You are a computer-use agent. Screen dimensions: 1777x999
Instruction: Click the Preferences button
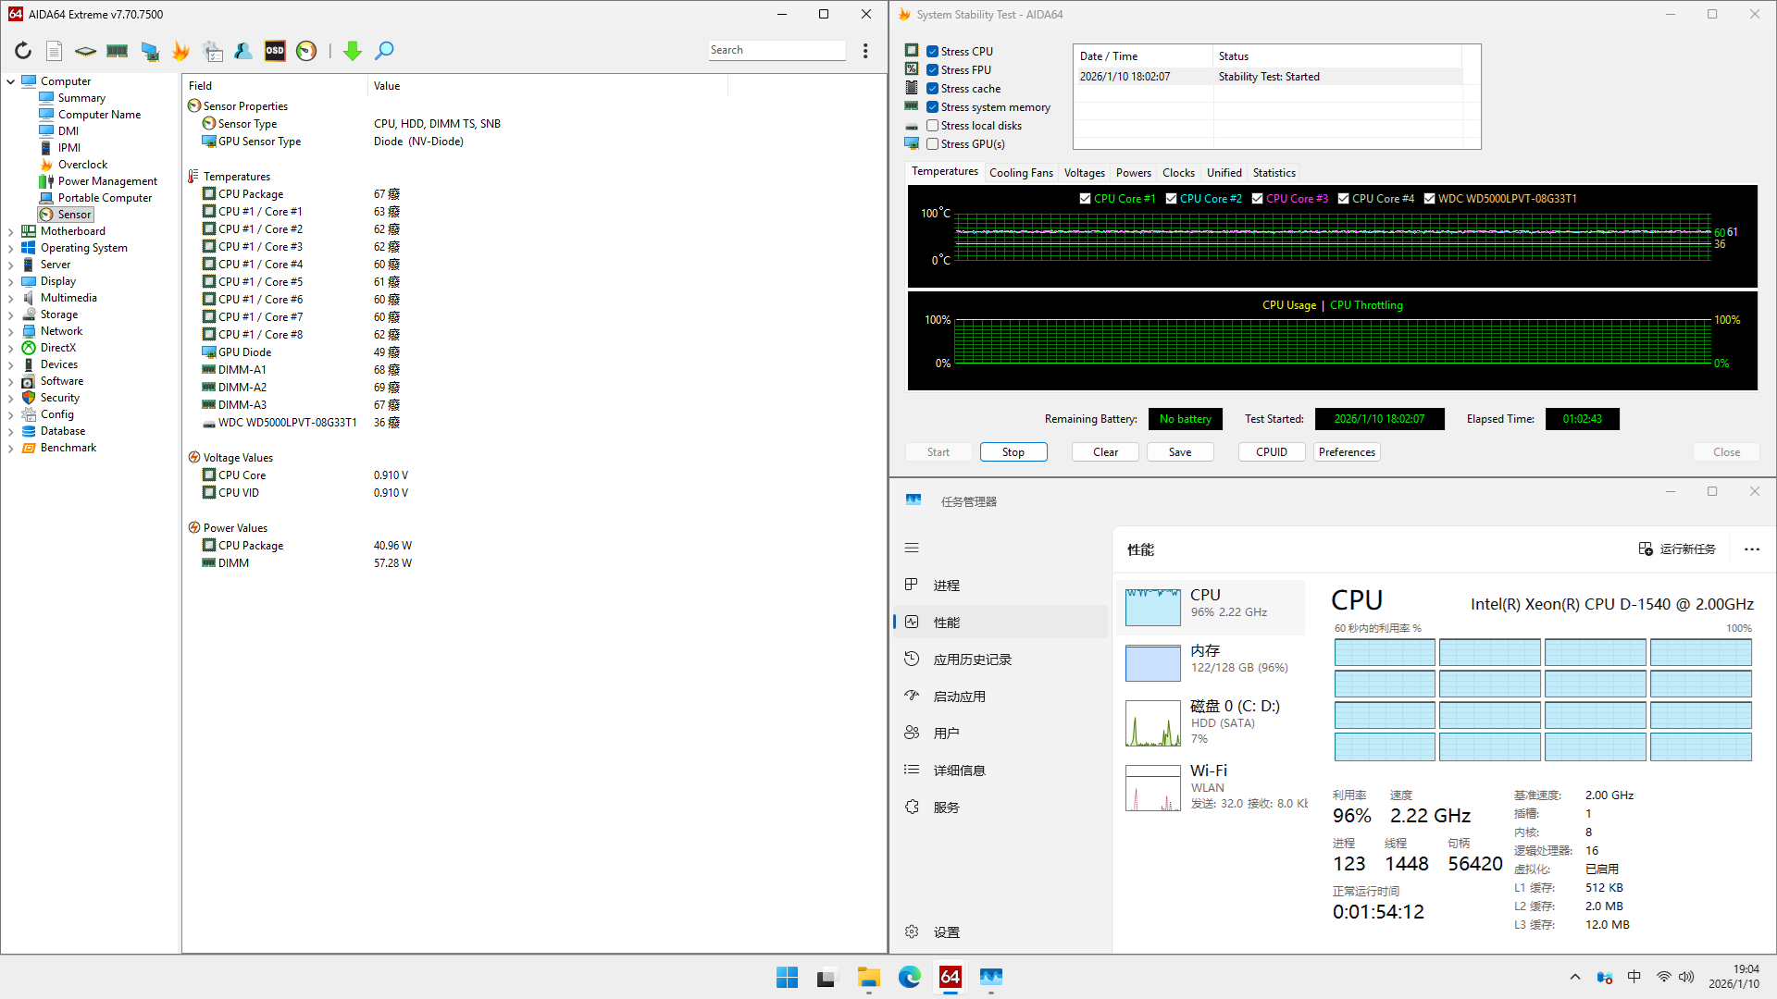tap(1347, 452)
